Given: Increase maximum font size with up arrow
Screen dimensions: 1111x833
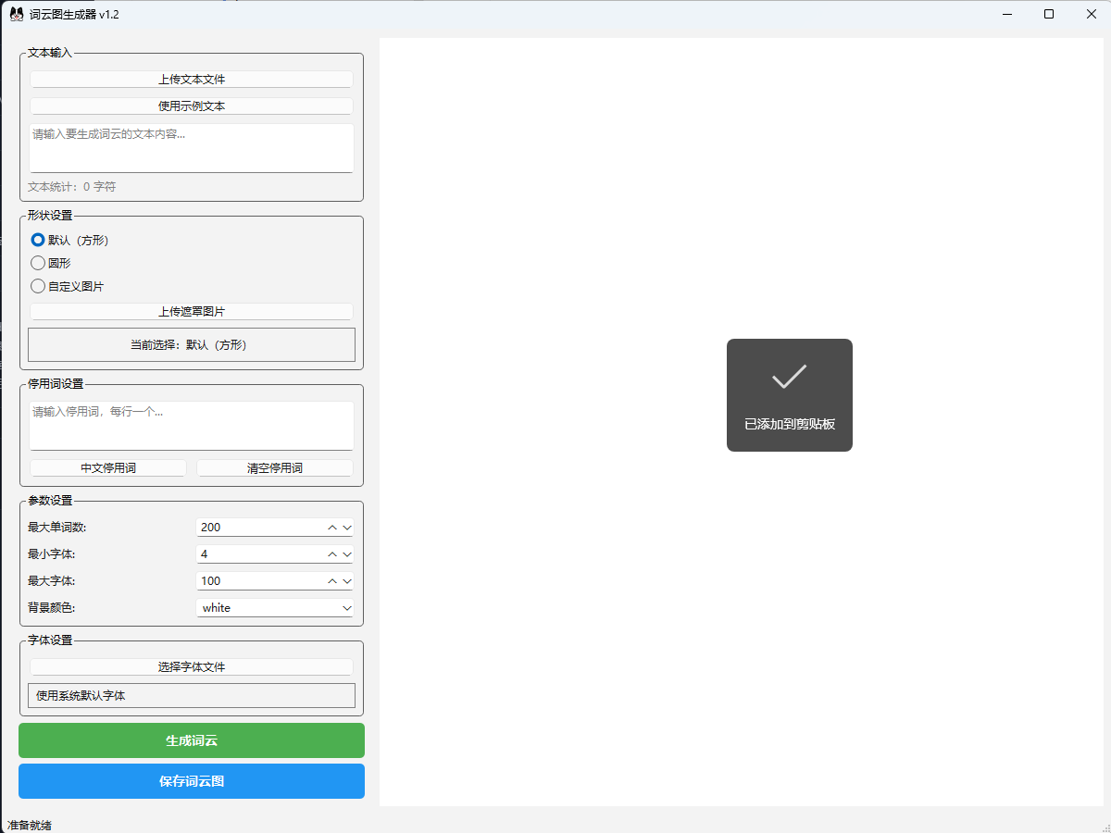Looking at the screenshot, I should pyautogui.click(x=332, y=581).
